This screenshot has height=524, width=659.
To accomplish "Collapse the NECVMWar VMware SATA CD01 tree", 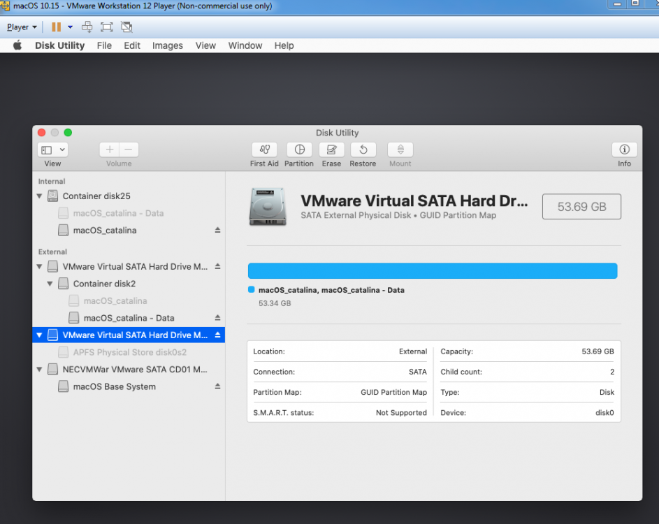I will (40, 370).
